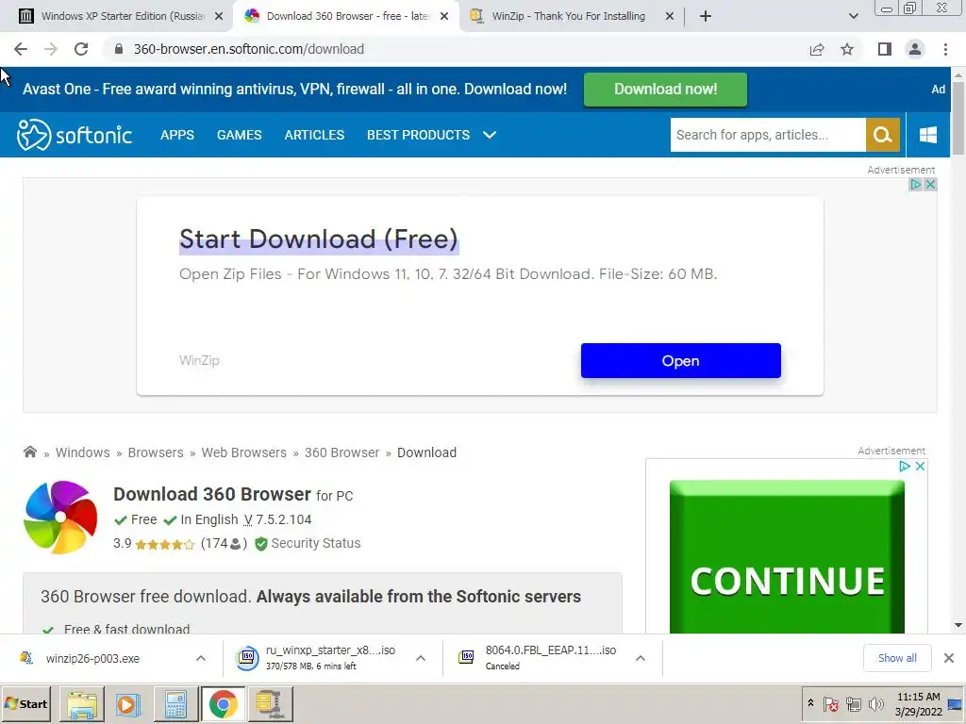Expand options for canceled 8064.0.FBL_EEAP iso
Screen dimensions: 966x724
[641, 658]
